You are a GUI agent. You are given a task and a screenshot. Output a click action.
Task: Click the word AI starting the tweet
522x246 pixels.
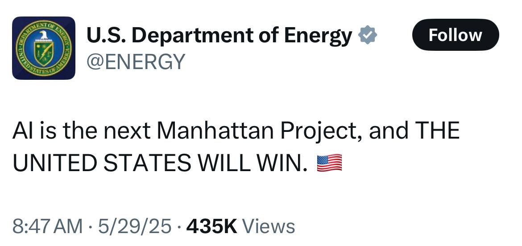pyautogui.click(x=21, y=130)
